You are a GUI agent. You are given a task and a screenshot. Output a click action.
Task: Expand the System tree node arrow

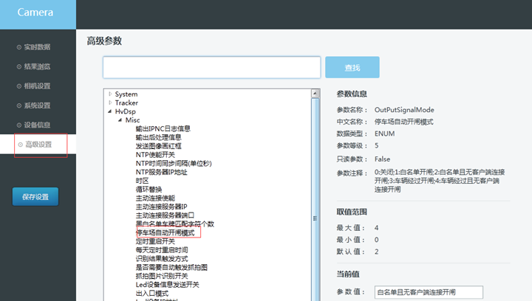[110, 94]
